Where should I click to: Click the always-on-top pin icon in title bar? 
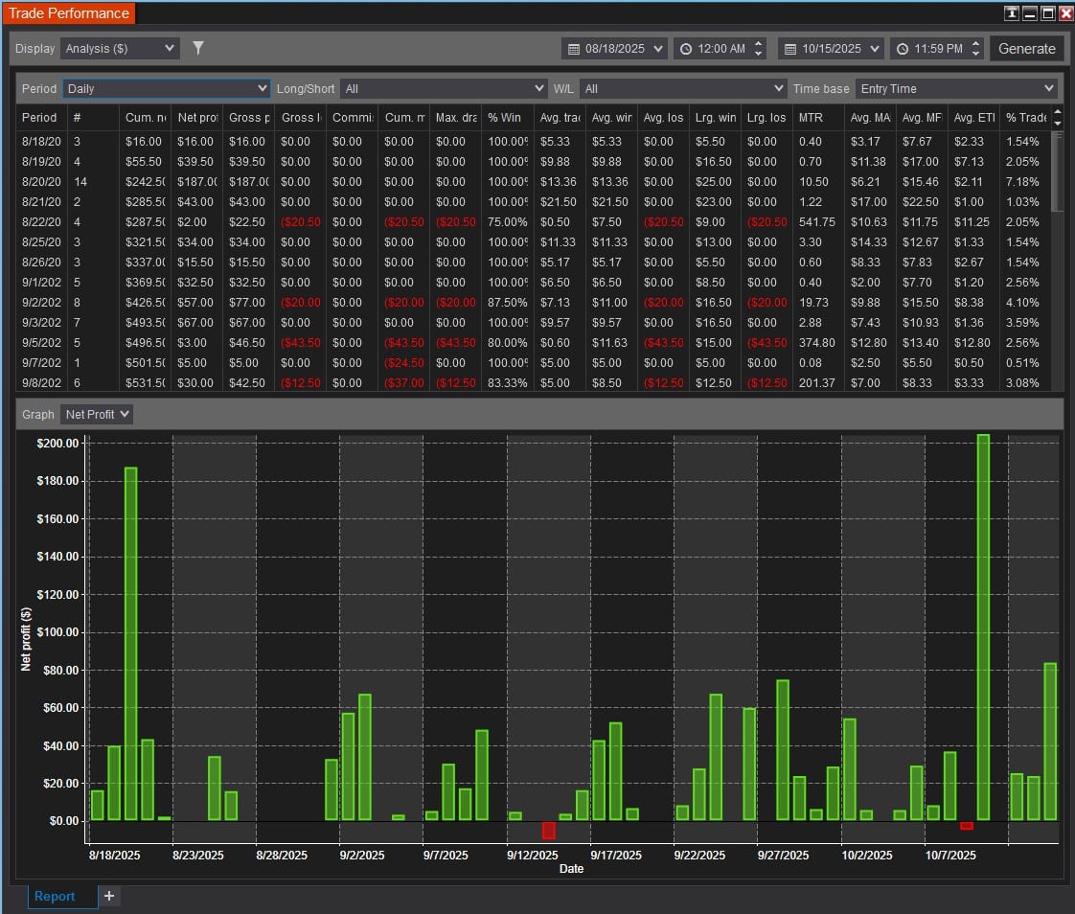point(1012,13)
